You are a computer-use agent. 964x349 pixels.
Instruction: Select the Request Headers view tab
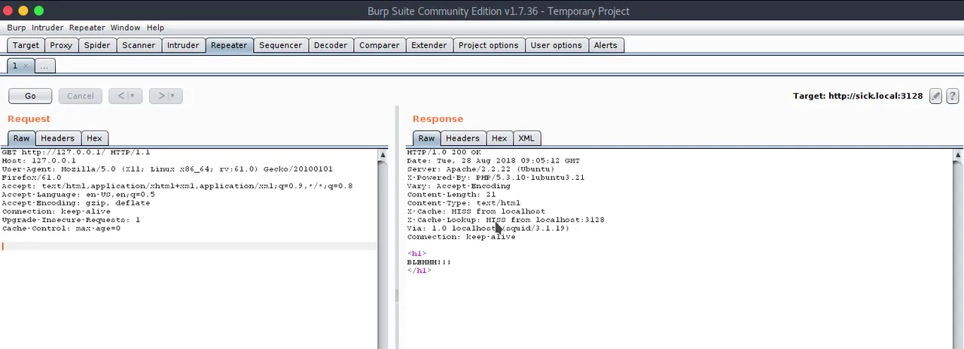(x=57, y=138)
